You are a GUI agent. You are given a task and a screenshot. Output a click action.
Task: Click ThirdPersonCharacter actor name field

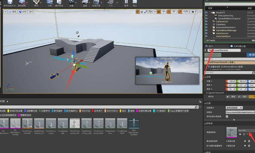click(x=224, y=50)
